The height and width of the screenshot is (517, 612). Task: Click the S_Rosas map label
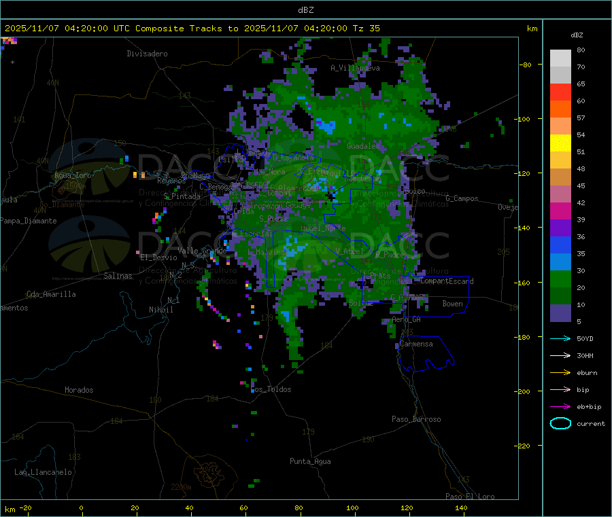(x=273, y=219)
